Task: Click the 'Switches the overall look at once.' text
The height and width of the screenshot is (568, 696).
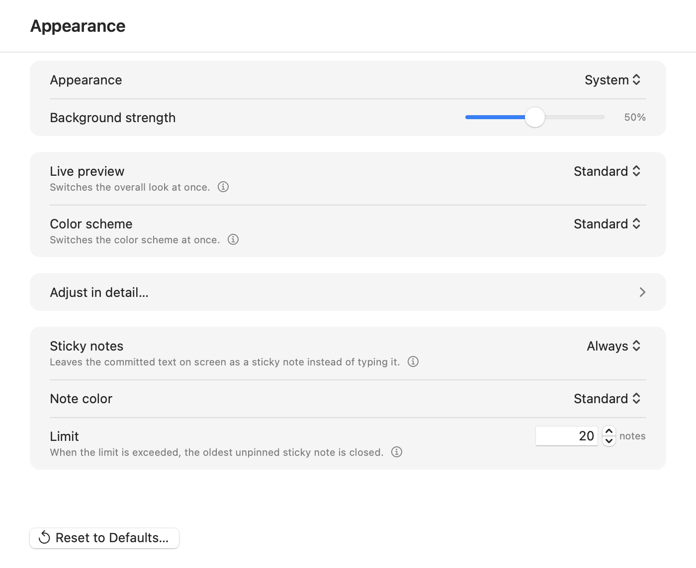Action: pos(130,187)
